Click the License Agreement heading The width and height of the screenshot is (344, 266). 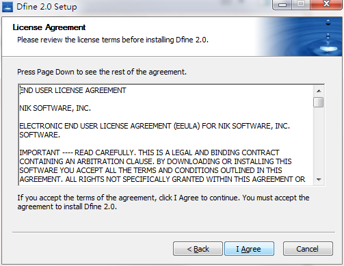tap(49, 27)
